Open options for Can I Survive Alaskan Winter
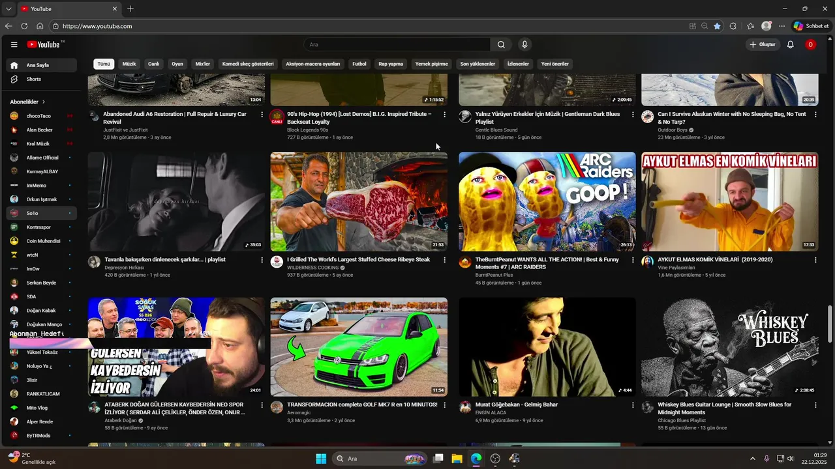This screenshot has width=835, height=469. 815,115
